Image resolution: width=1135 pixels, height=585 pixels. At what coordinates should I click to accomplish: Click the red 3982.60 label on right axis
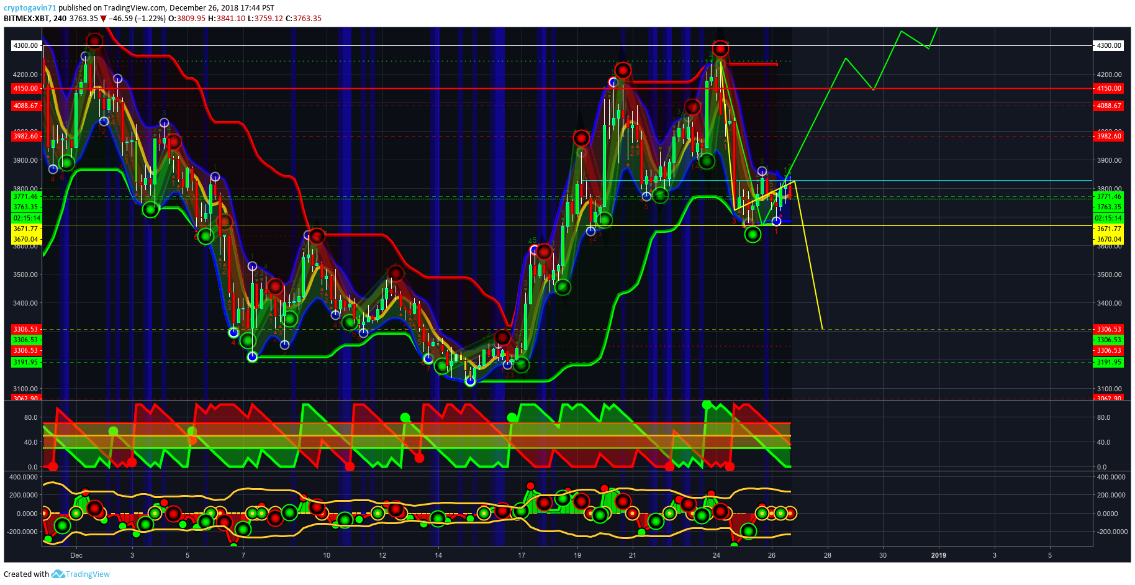coord(1108,136)
